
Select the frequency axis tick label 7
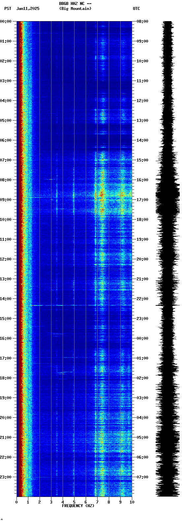coord(97,502)
